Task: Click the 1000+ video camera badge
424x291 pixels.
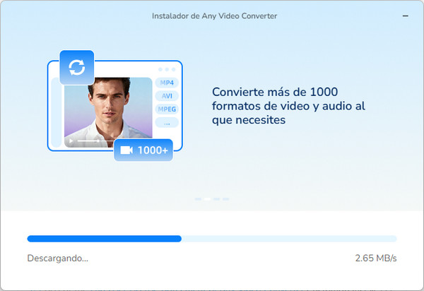Action: (x=143, y=150)
